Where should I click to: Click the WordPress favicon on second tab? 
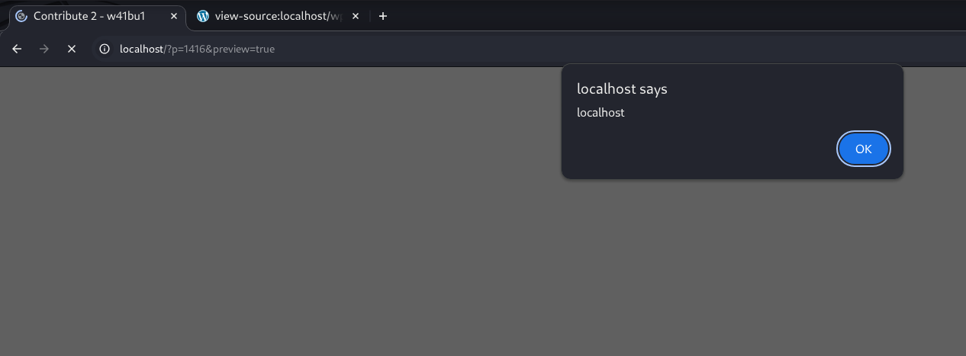203,16
